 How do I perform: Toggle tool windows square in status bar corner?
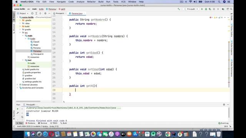[x=14, y=126]
